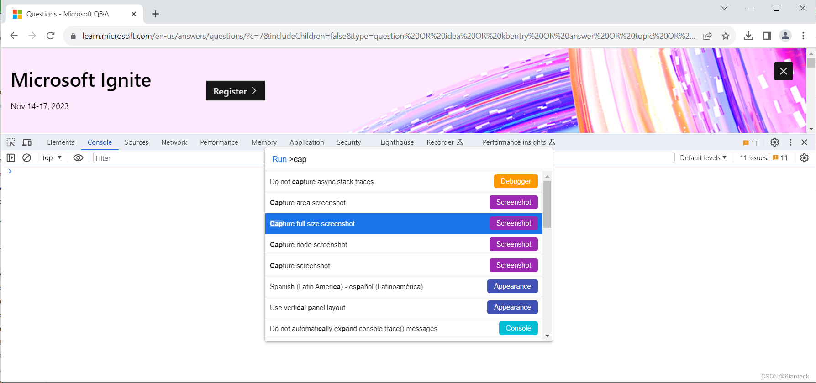Click the command menu scrollbar thumb
Viewport: 816px width, 383px height.
pyautogui.click(x=547, y=204)
